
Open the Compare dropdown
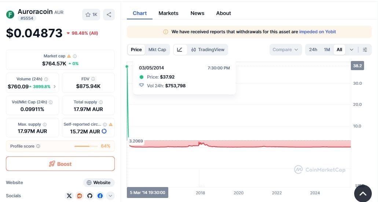(x=286, y=50)
